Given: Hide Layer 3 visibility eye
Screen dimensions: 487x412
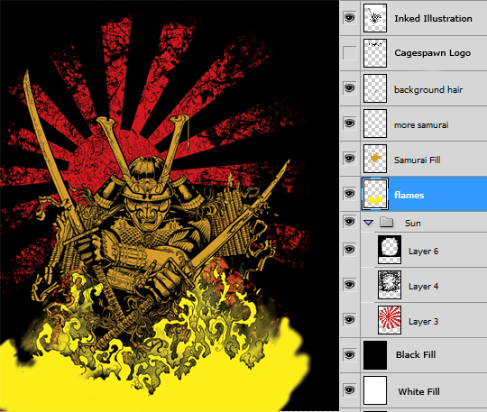Looking at the screenshot, I should 349,320.
